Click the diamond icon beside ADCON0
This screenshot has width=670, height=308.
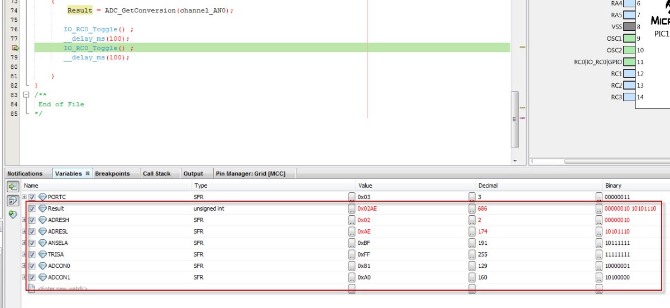coord(42,266)
